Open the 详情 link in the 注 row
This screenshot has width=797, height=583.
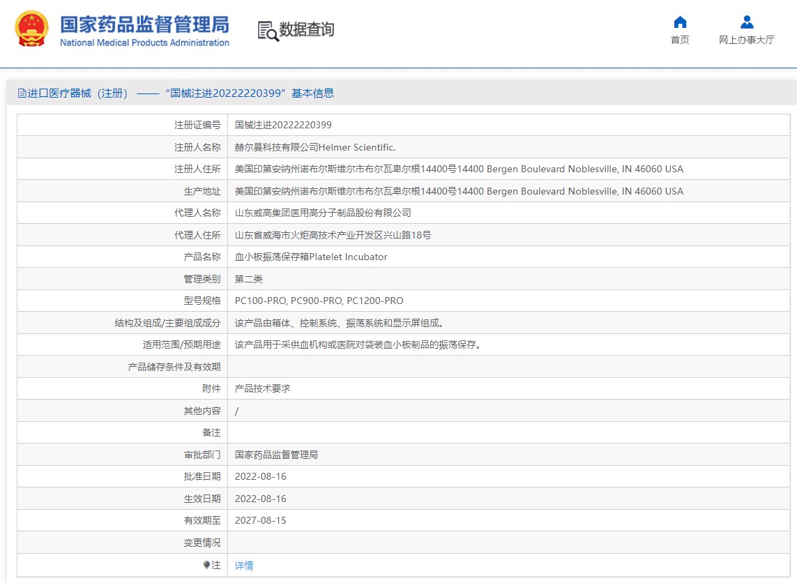coord(244,566)
